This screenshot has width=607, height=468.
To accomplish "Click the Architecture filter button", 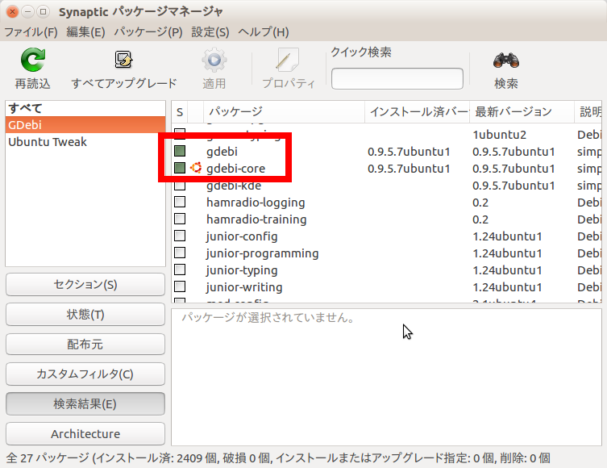I will 85,433.
